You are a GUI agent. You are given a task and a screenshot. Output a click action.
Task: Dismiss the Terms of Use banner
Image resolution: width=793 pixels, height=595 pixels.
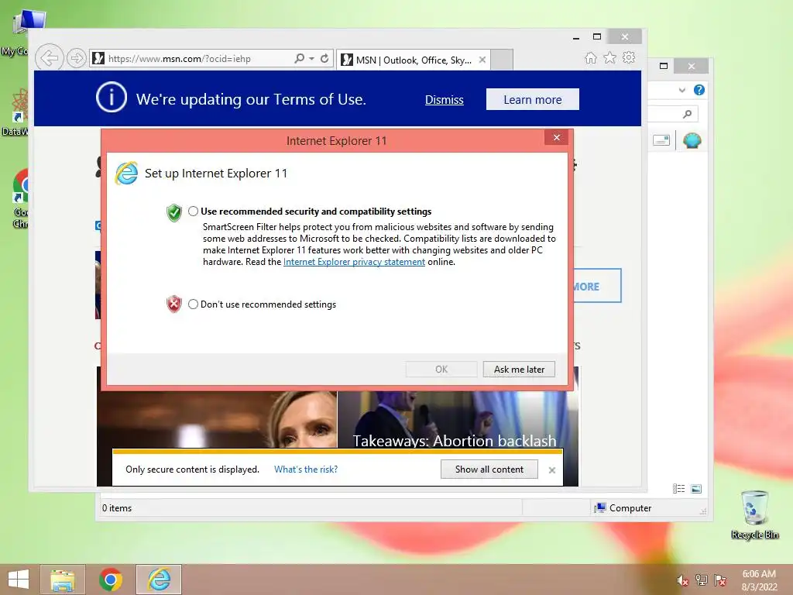point(444,100)
